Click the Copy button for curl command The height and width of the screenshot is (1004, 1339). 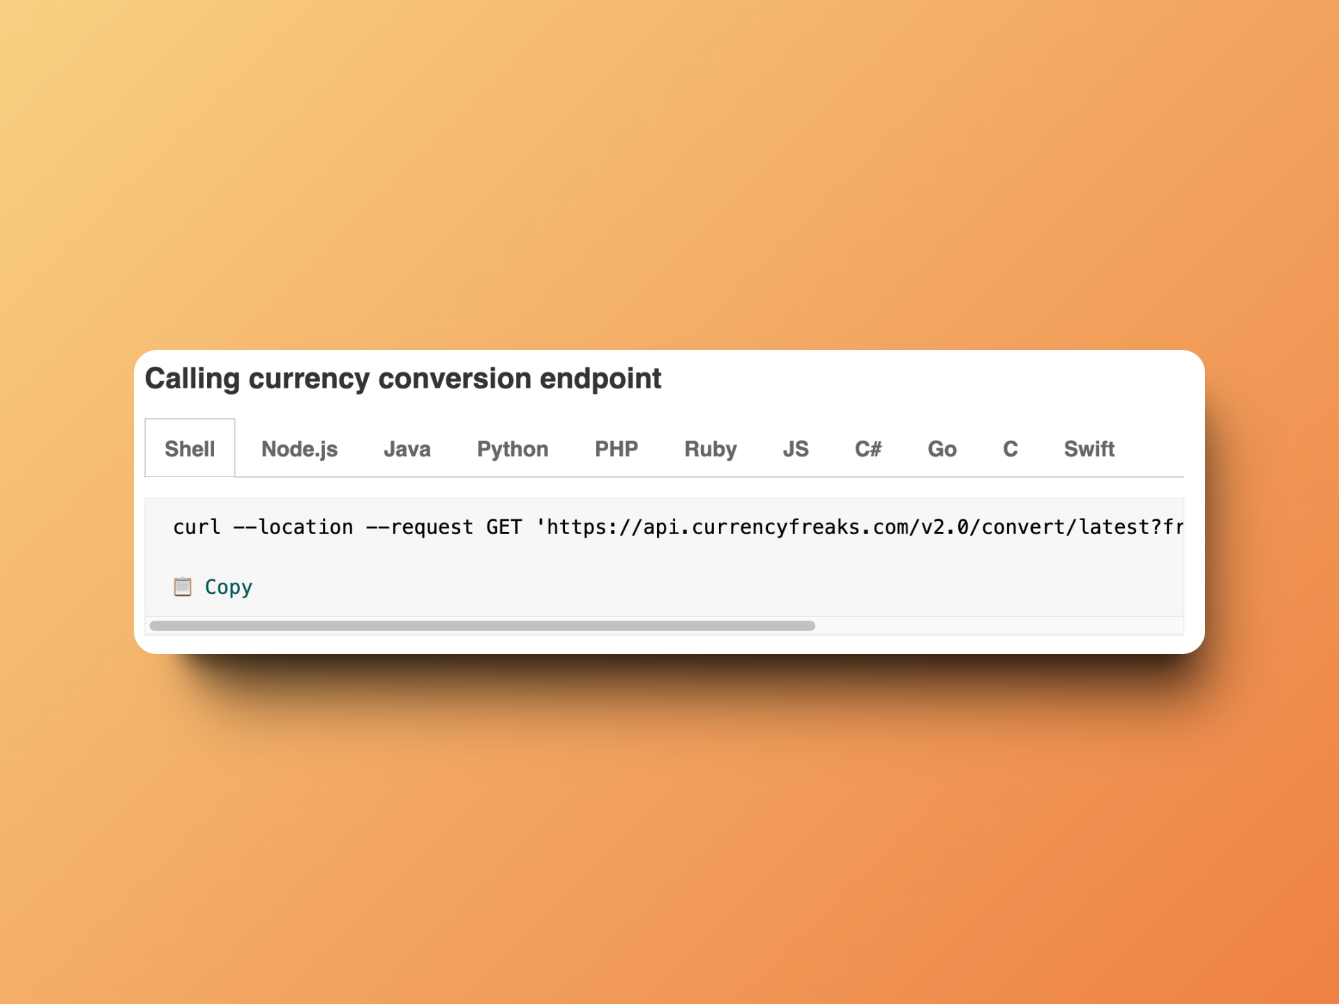(217, 585)
